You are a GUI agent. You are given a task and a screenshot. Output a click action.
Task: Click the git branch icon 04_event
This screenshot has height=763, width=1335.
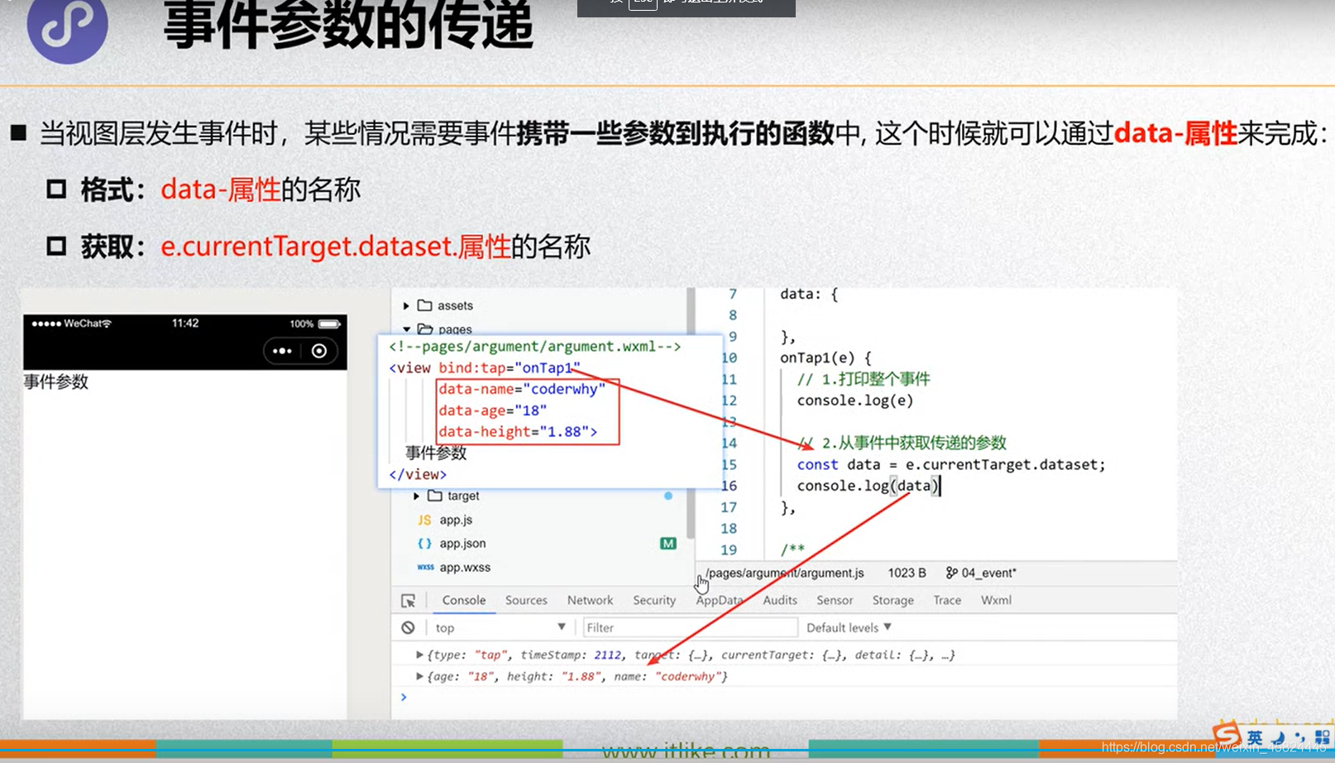pos(952,573)
